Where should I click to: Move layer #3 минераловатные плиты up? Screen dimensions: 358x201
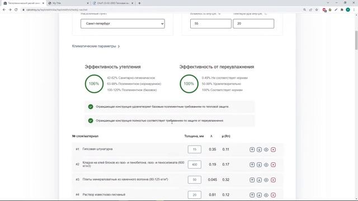pyautogui.click(x=252, y=180)
